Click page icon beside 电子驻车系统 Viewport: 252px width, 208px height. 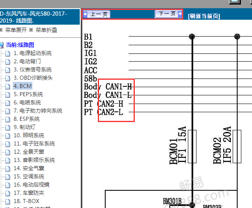click(x=7, y=144)
